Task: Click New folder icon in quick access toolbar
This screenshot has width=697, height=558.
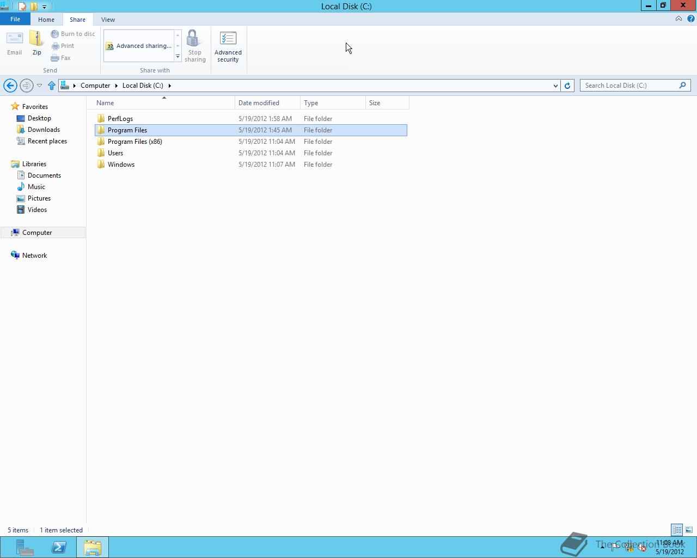Action: (x=34, y=7)
